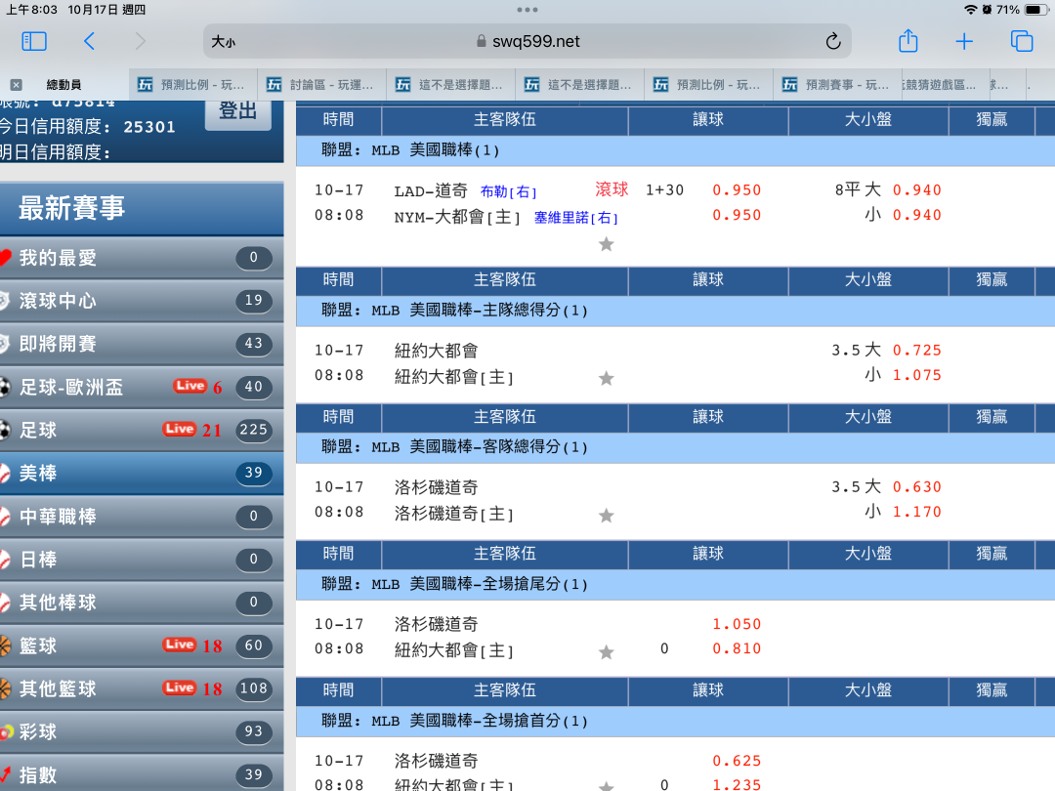Click the 最新賽事 heading
1055x791 pixels.
coord(72,208)
